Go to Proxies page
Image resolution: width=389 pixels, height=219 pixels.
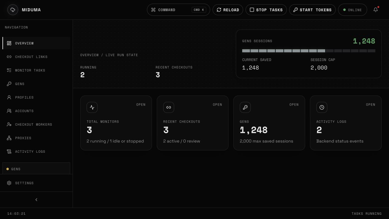point(36,138)
